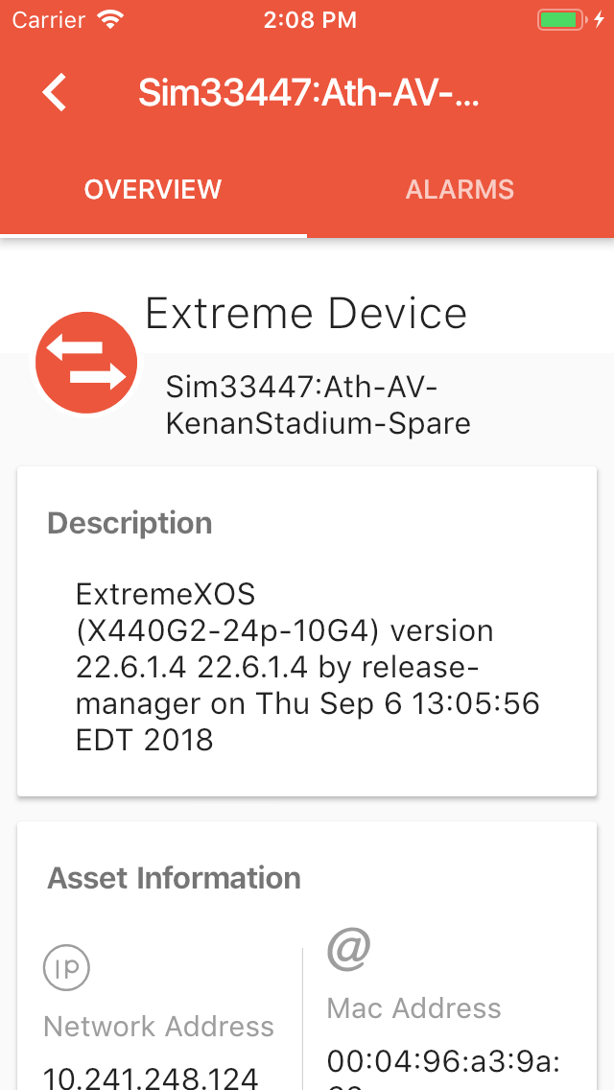This screenshot has width=614, height=1090.
Task: Switch to the Alarms tab
Action: (460, 189)
